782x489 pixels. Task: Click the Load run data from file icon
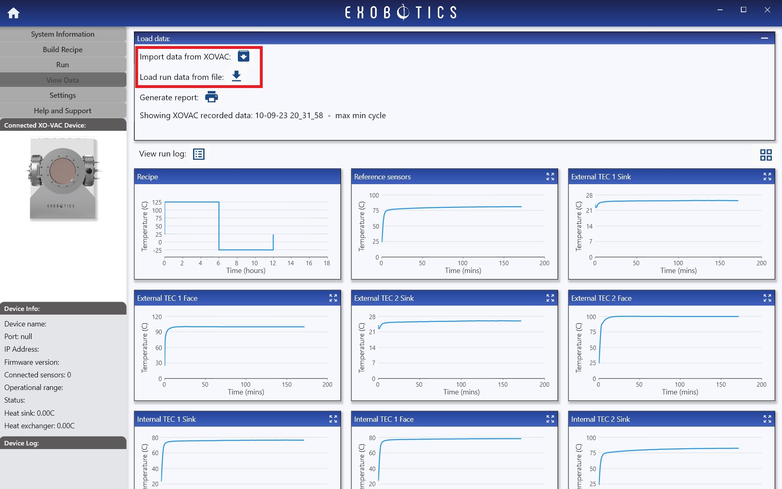coord(236,76)
